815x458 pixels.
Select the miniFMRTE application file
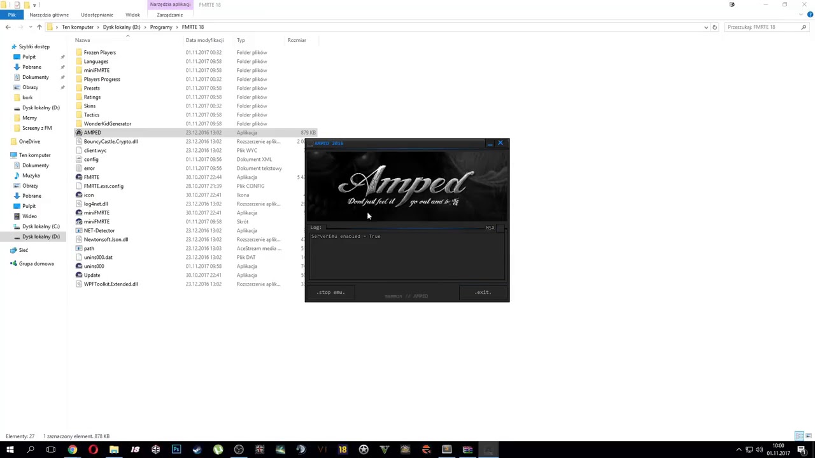coord(96,213)
